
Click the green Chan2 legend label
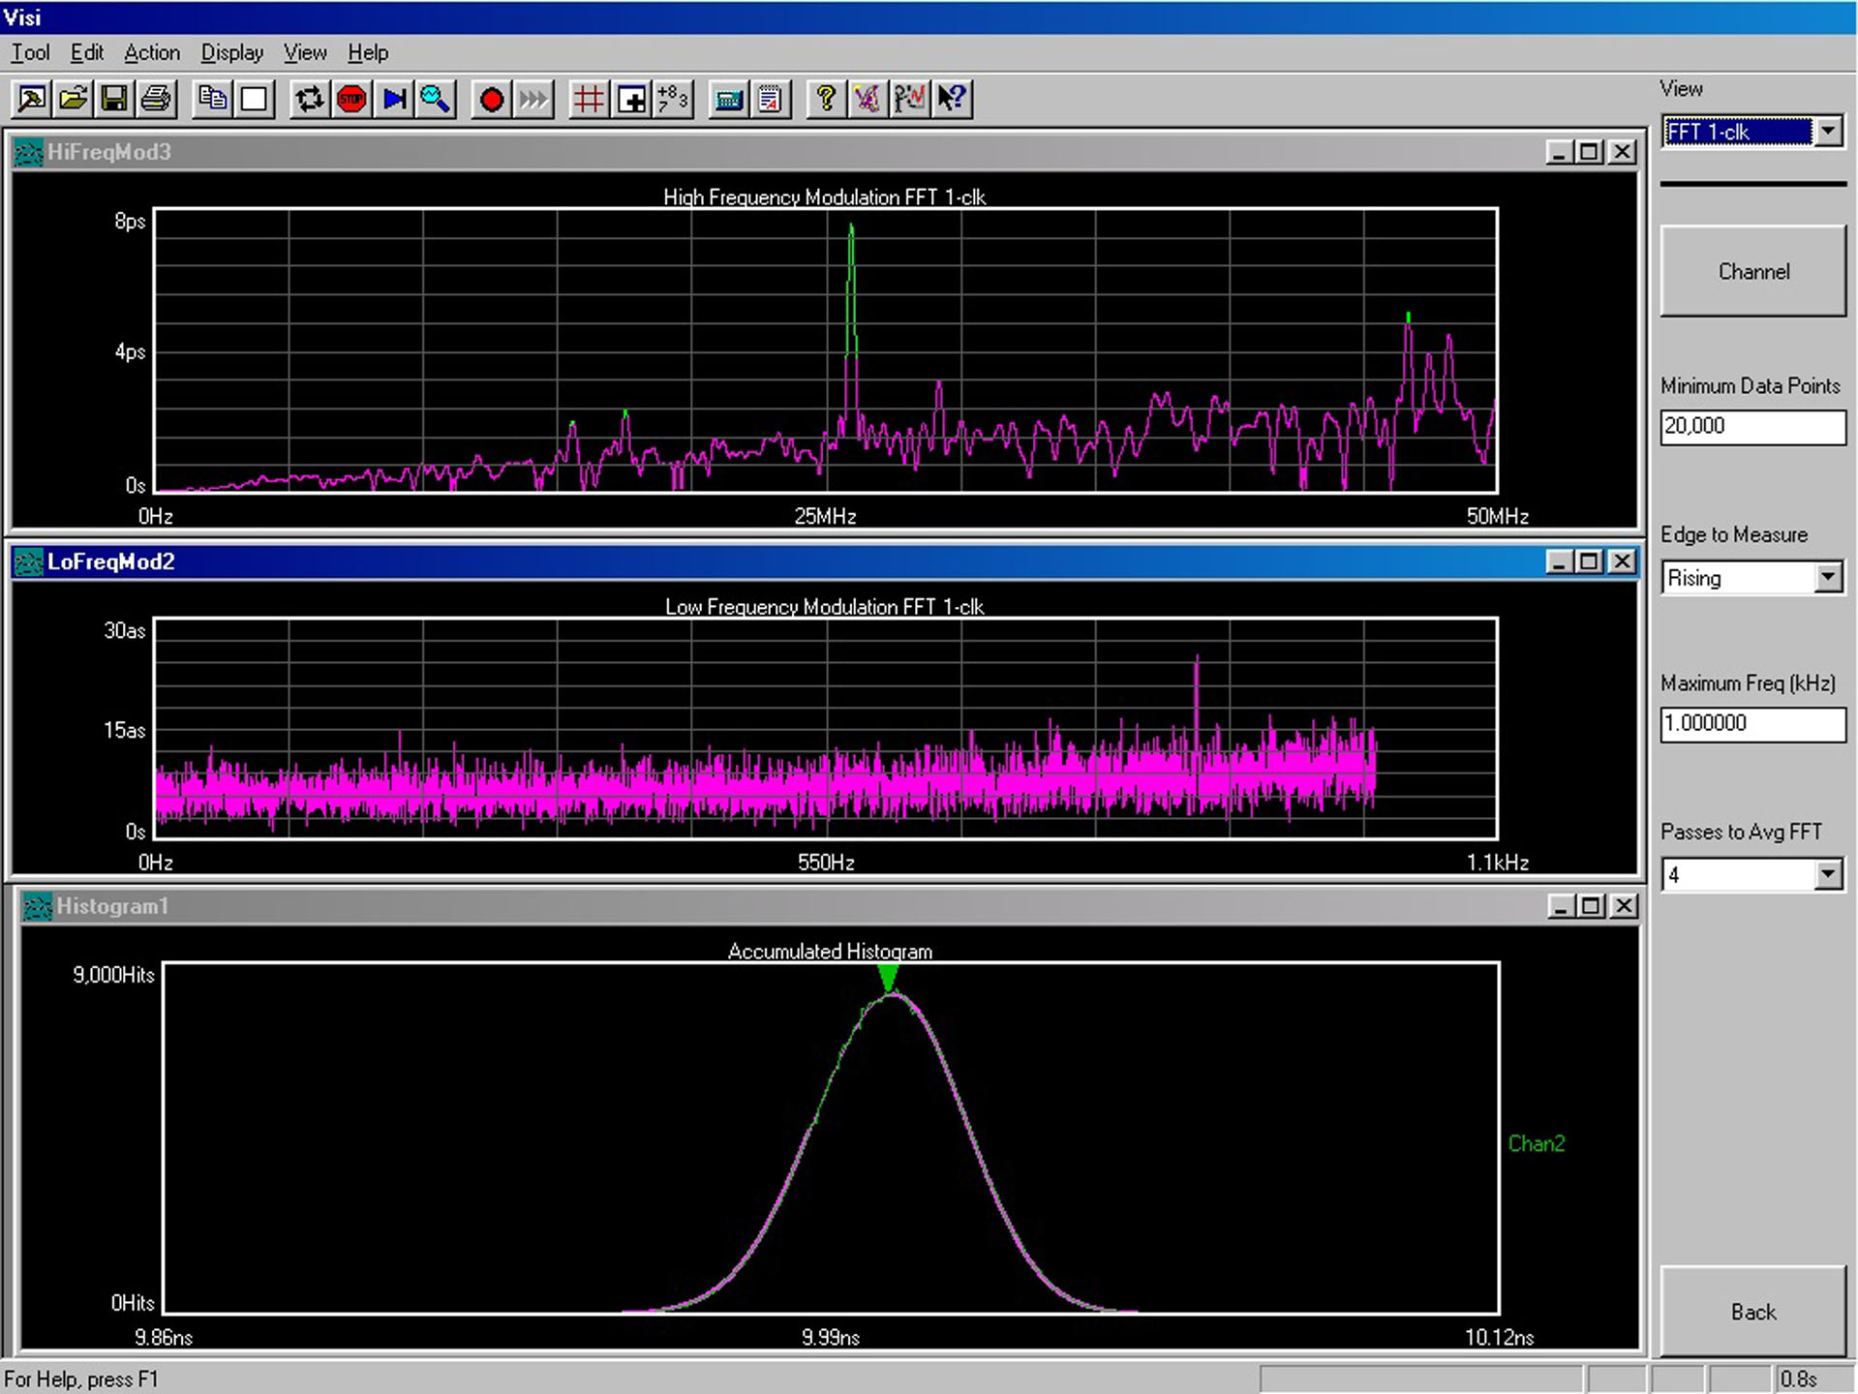click(x=1537, y=1143)
